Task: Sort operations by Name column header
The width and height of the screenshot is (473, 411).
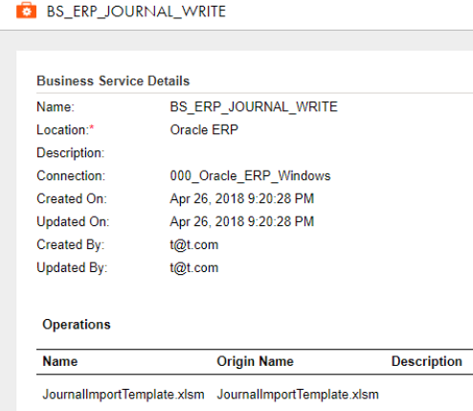Action: point(60,361)
